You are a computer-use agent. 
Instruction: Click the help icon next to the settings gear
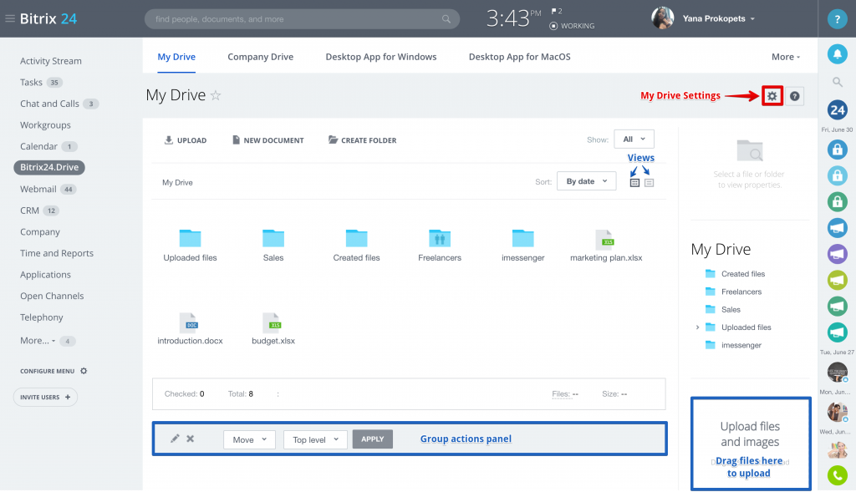point(795,96)
